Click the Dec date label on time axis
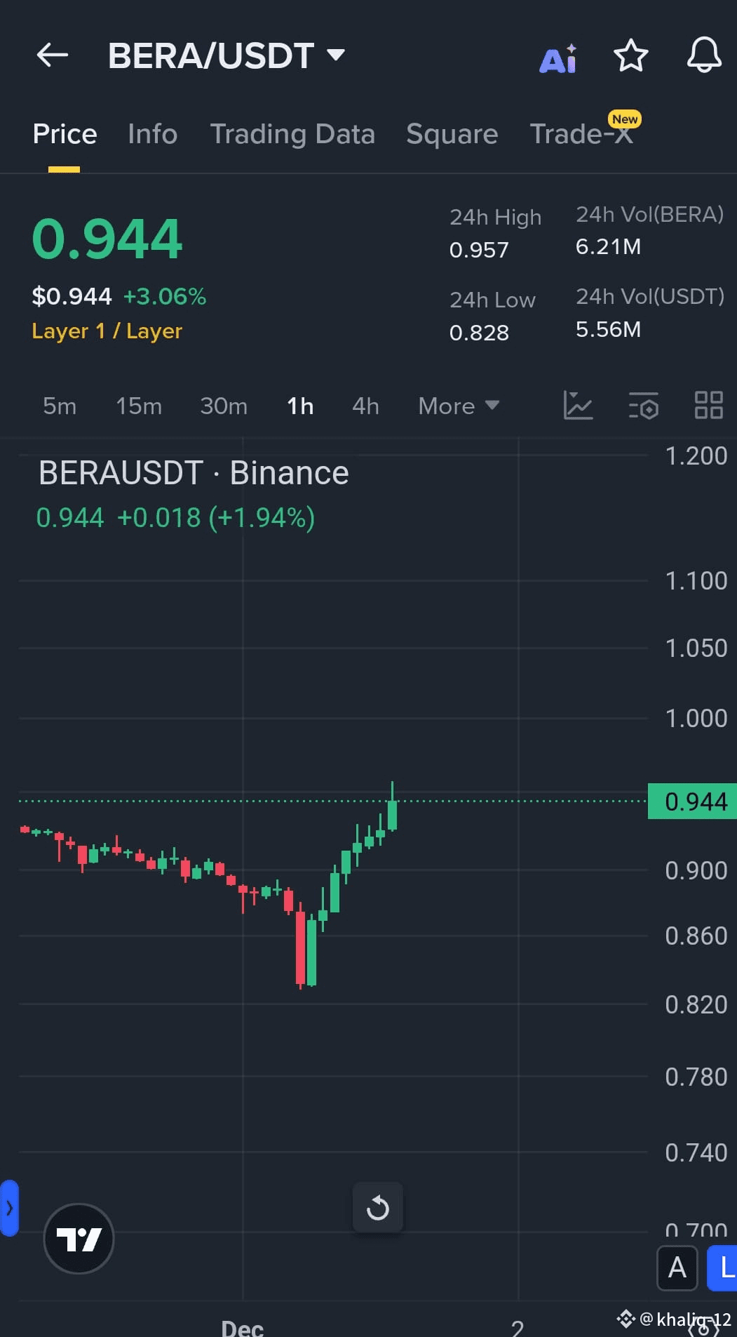 click(x=243, y=1328)
